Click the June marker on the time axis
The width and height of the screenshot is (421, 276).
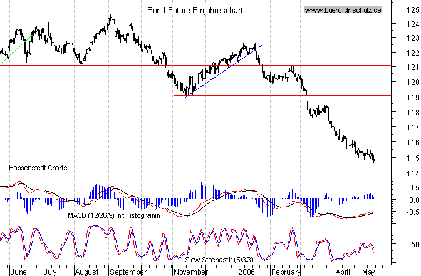coord(19,272)
